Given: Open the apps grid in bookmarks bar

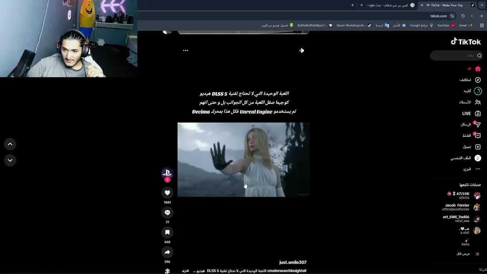Looking at the screenshot, I should point(481,25).
